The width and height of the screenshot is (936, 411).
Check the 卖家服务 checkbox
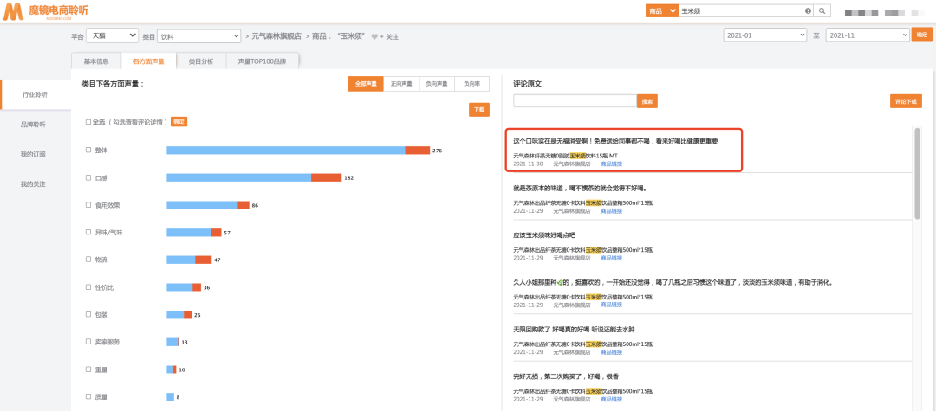point(88,342)
